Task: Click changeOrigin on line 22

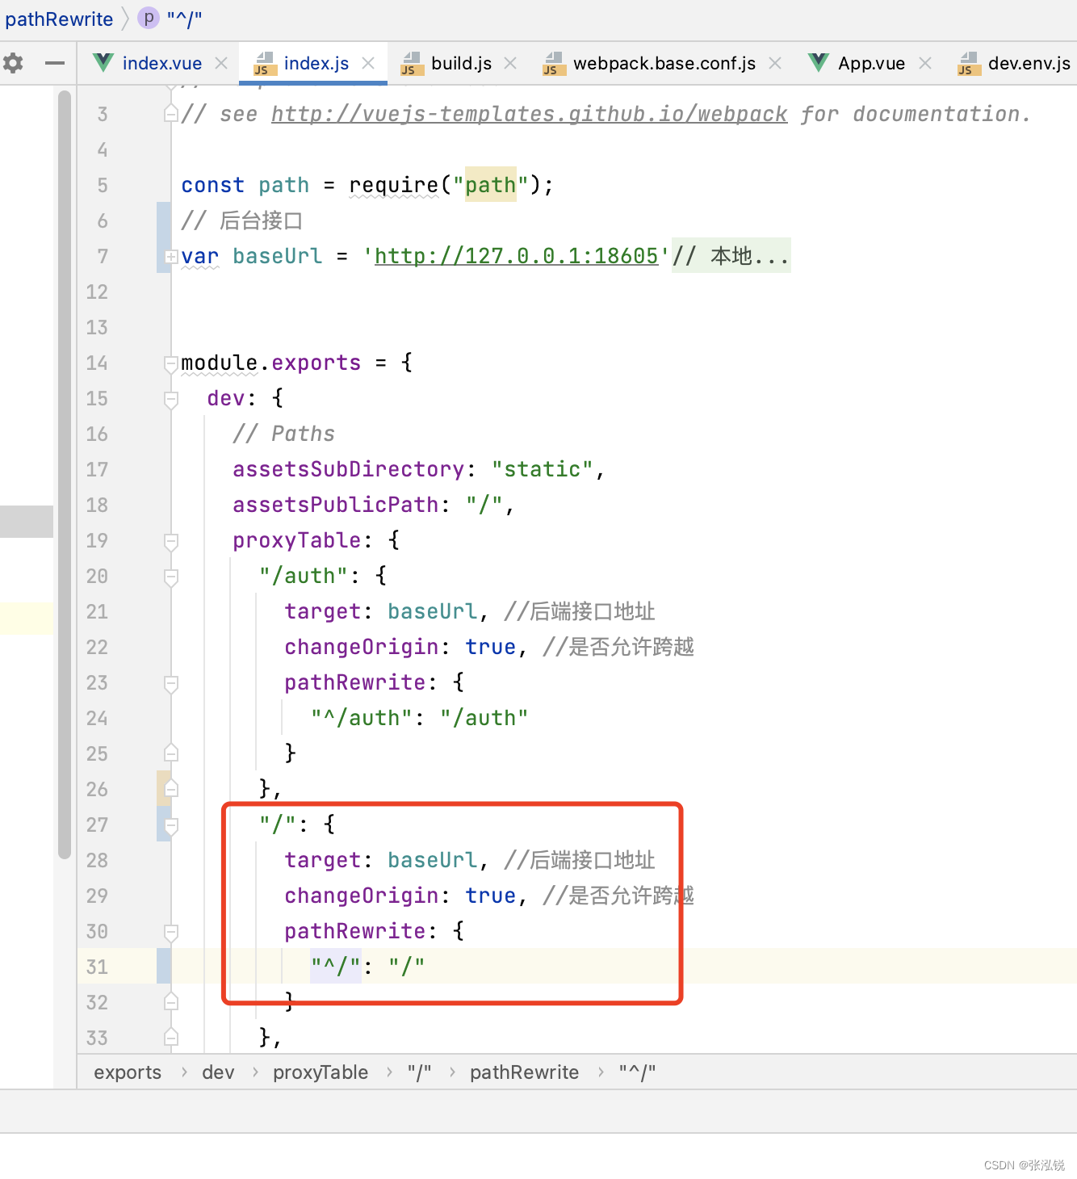Action: [x=361, y=647]
